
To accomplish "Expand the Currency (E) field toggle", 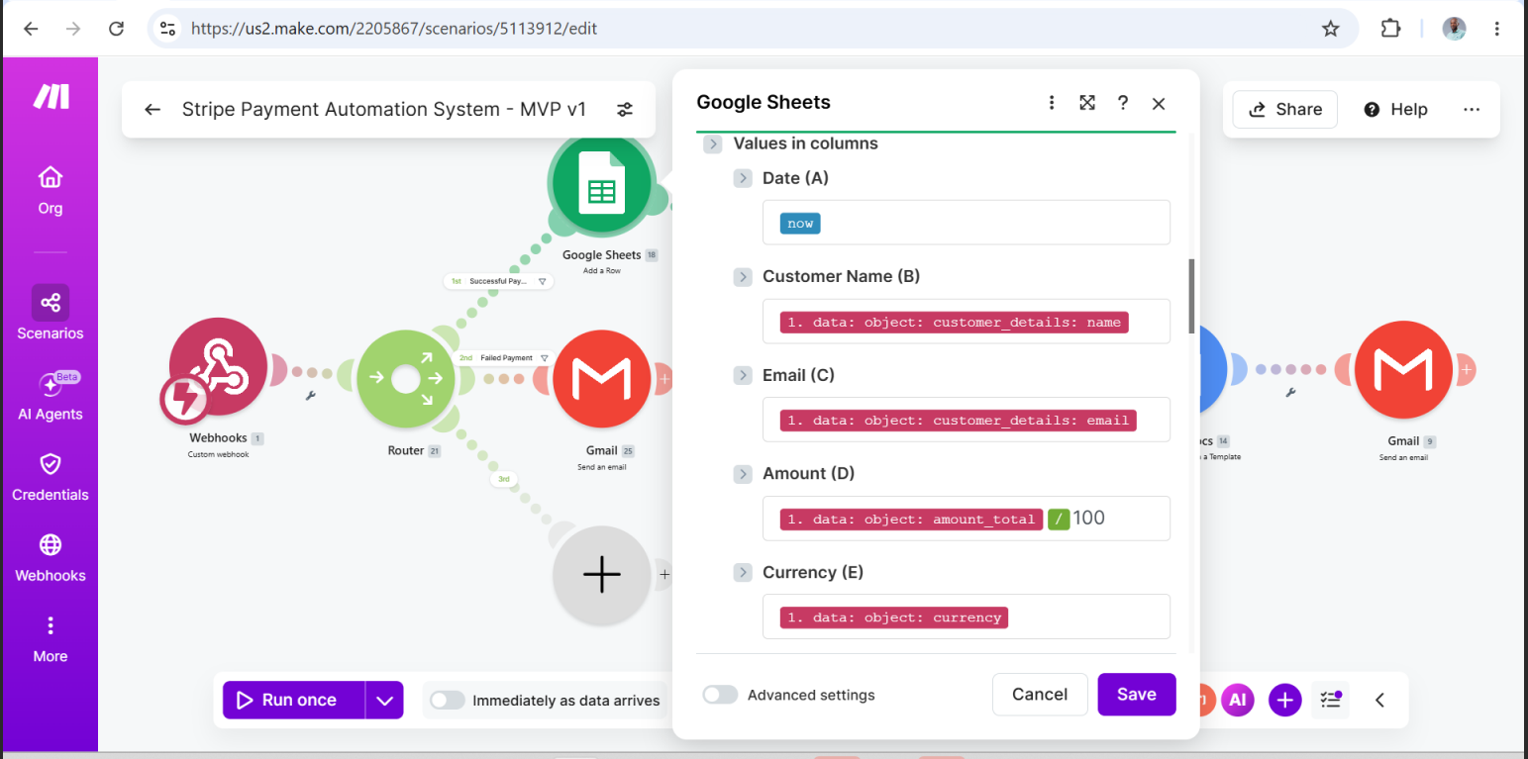I will (743, 572).
